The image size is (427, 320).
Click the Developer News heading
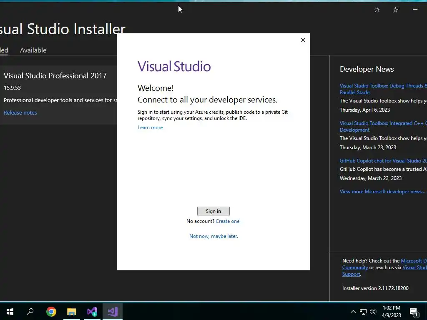[x=367, y=69]
